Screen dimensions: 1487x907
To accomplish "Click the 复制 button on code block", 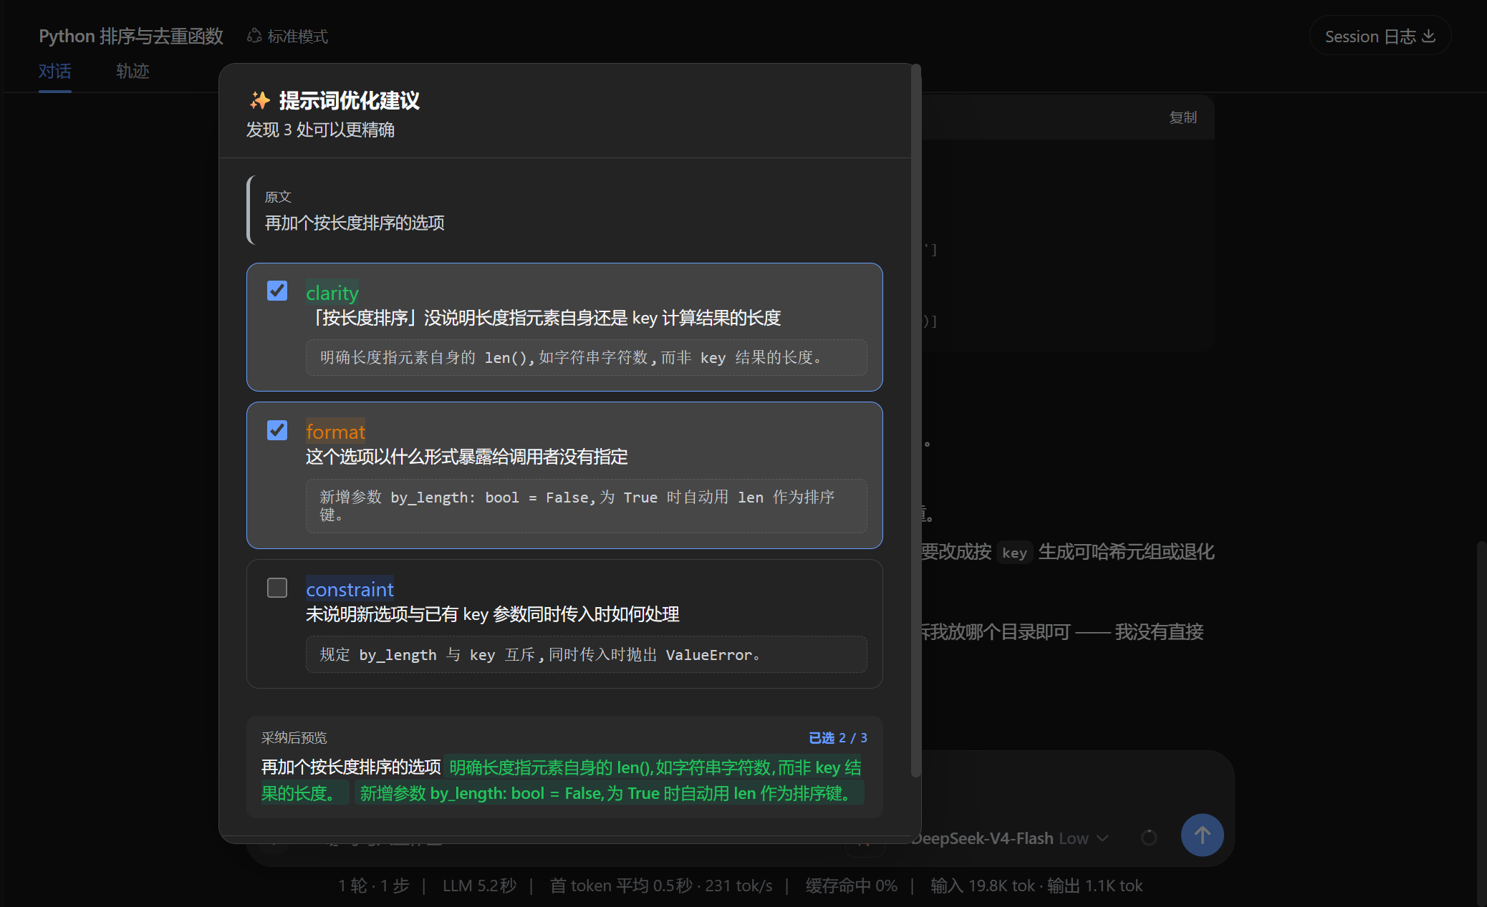I will [x=1183, y=117].
